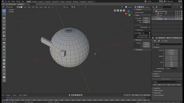Toggle X-ray display in the viewport header

[x=135, y=7]
